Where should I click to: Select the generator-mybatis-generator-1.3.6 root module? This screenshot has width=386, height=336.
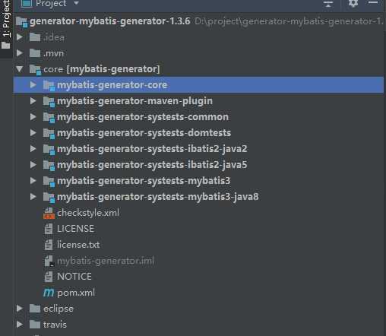tap(109, 21)
